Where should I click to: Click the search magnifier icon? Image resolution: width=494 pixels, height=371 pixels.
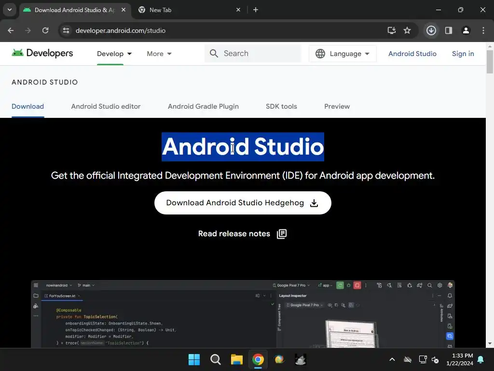pos(214,54)
